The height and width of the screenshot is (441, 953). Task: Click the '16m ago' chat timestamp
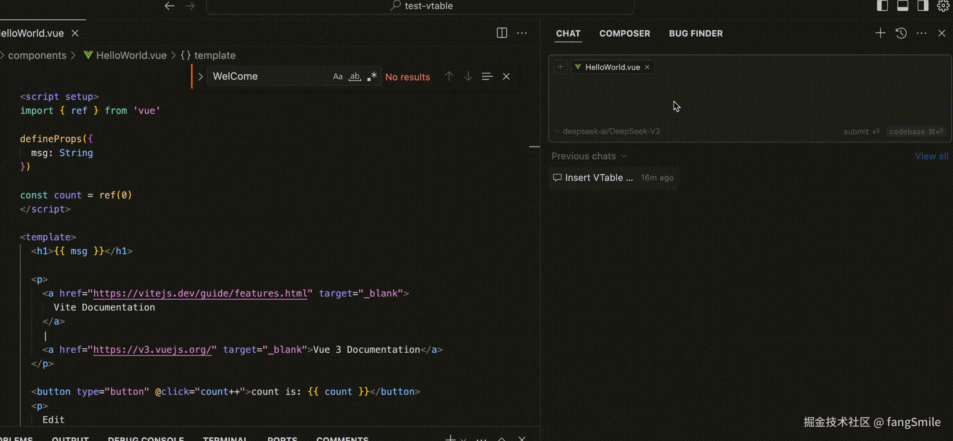[657, 178]
